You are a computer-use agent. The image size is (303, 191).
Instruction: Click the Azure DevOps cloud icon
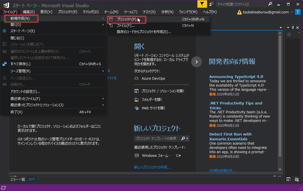tap(136, 78)
